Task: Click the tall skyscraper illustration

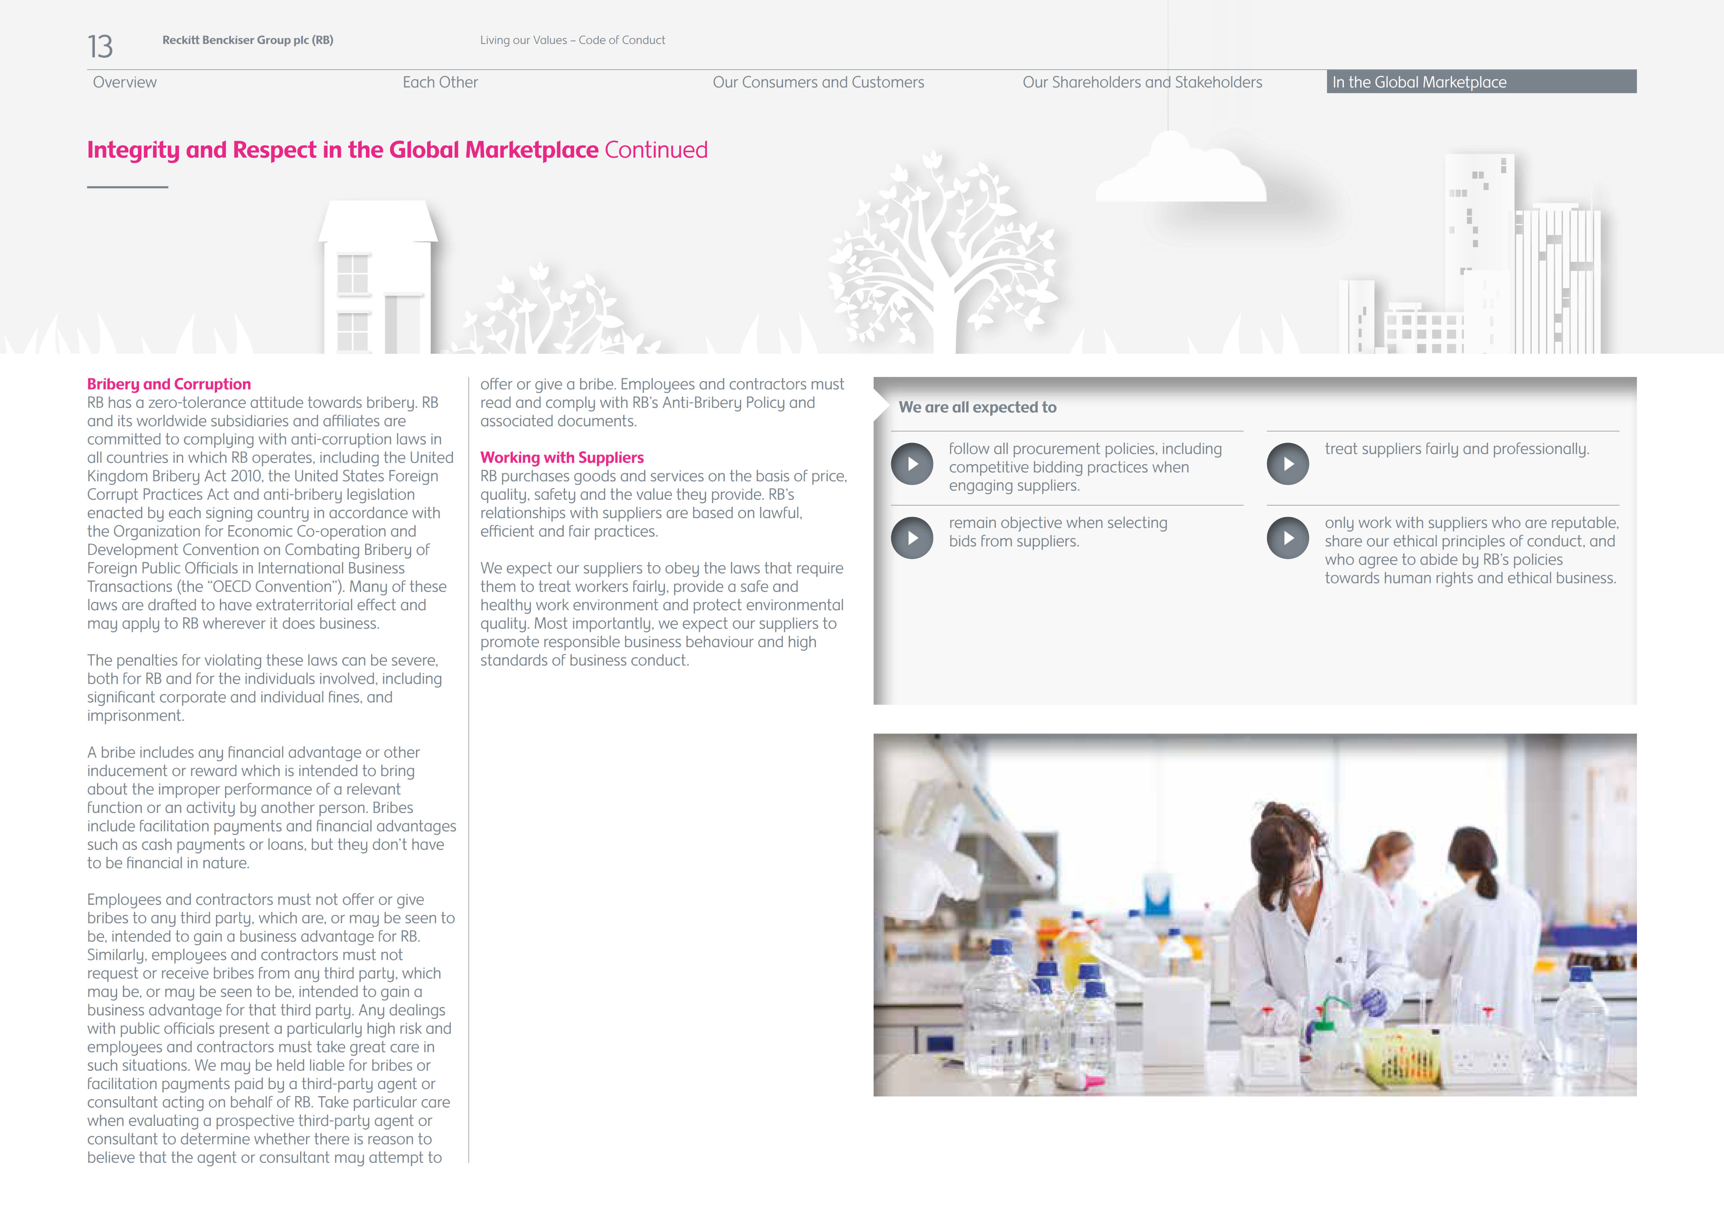Action: coord(1478,225)
